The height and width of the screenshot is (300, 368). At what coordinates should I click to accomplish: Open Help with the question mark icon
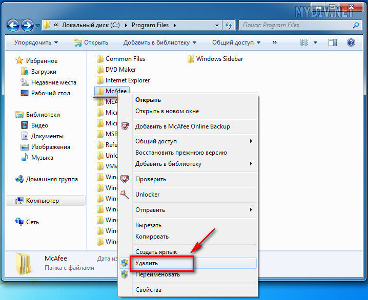coord(351,42)
